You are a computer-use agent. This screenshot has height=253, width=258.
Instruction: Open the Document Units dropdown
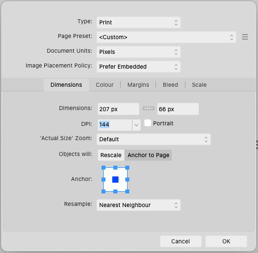138,52
